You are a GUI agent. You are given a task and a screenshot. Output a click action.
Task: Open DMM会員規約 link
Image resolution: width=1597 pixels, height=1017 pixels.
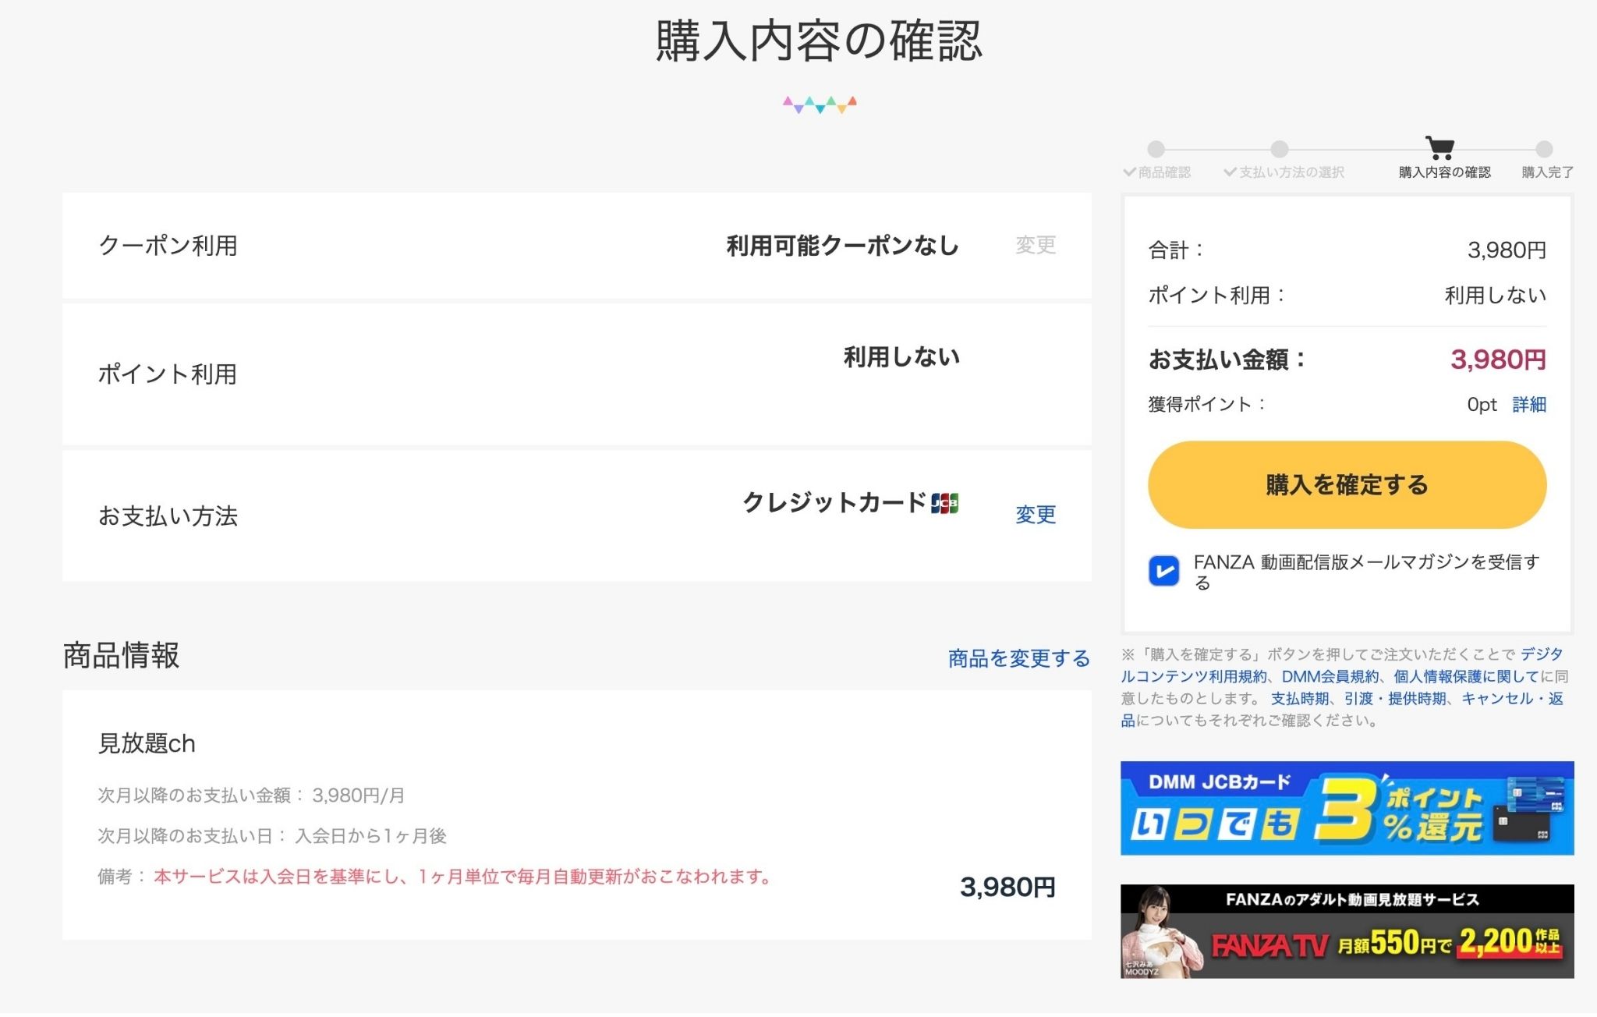[x=1330, y=677]
